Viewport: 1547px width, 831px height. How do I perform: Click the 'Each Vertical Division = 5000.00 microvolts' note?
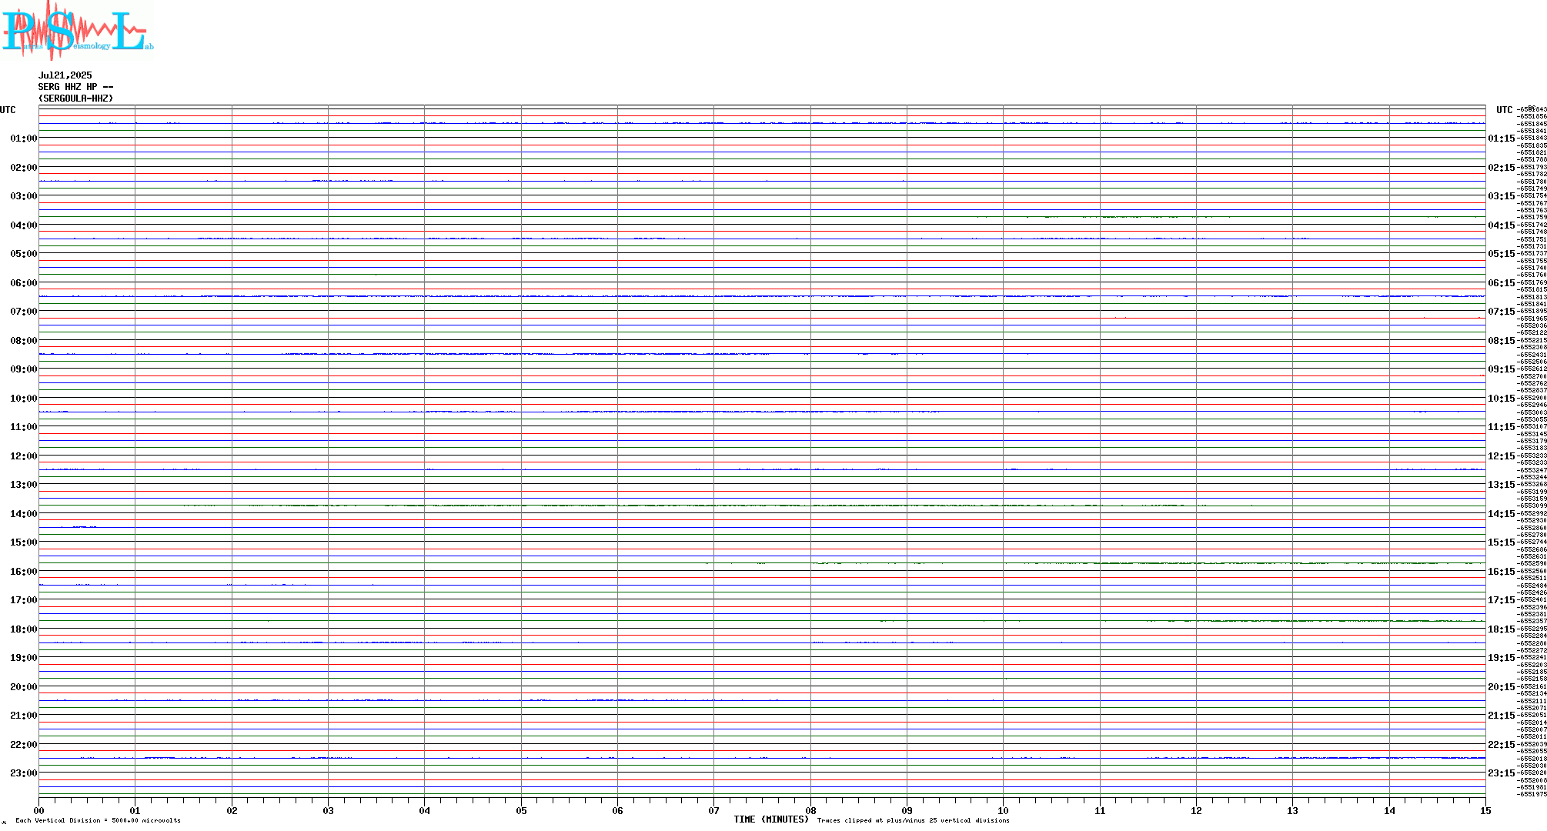coord(98,820)
